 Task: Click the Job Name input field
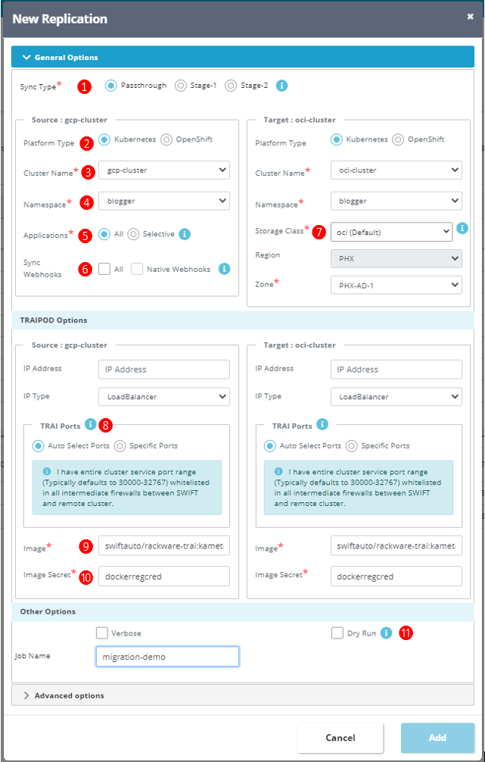(x=168, y=657)
